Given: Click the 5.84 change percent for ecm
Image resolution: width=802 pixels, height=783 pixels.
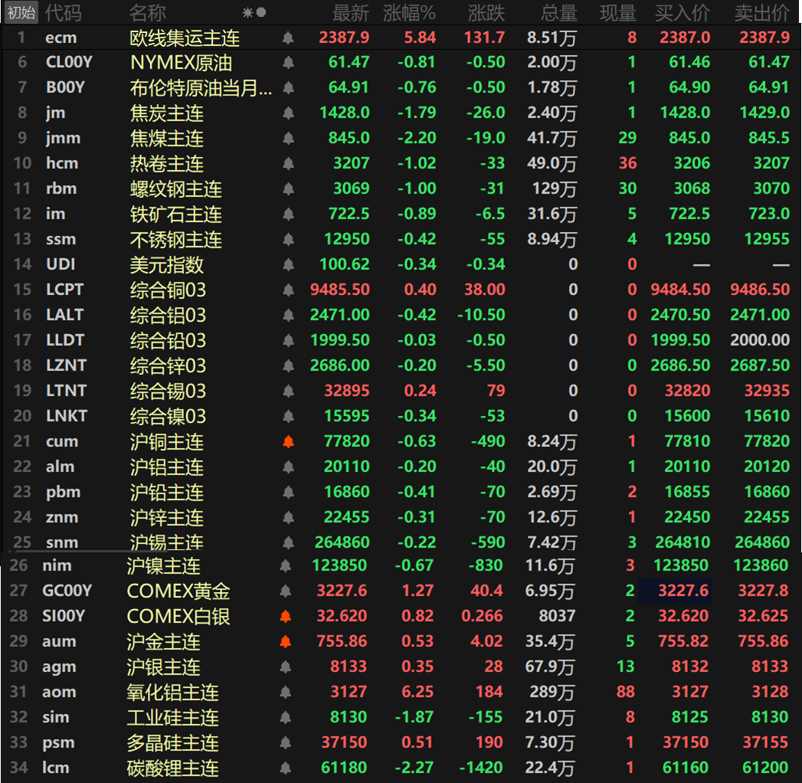Looking at the screenshot, I should point(420,38).
